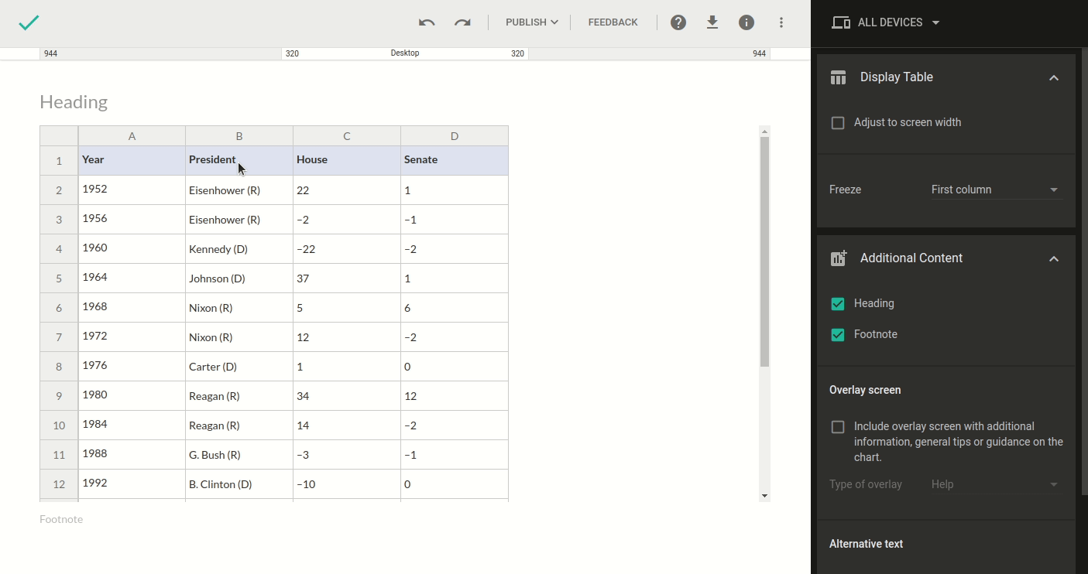Open the three-dot overflow menu icon

(x=781, y=22)
